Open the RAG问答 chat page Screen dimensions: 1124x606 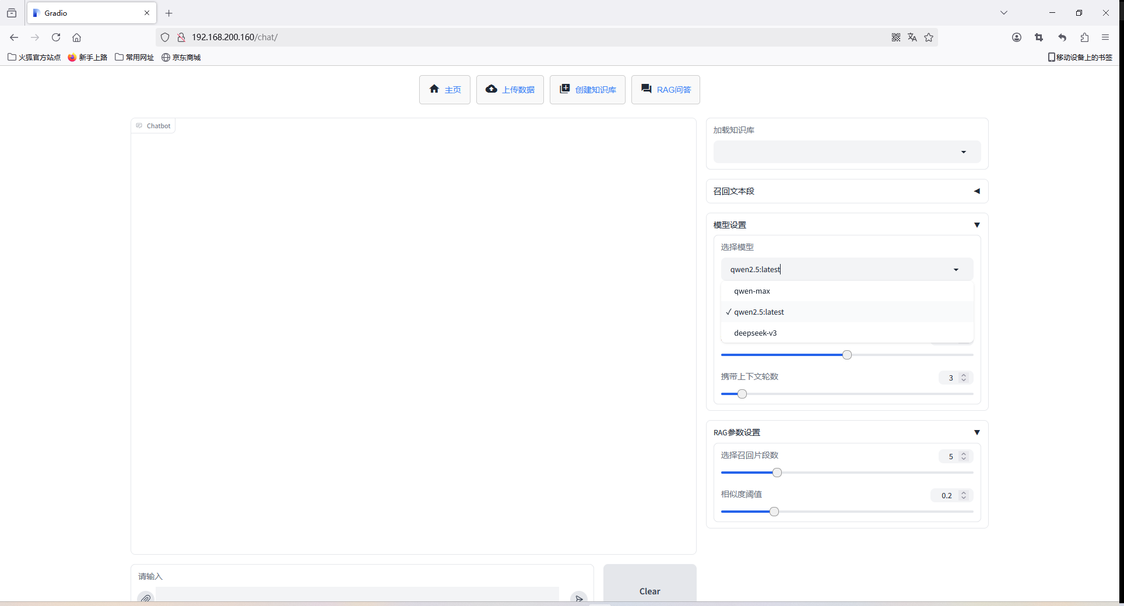coord(665,90)
